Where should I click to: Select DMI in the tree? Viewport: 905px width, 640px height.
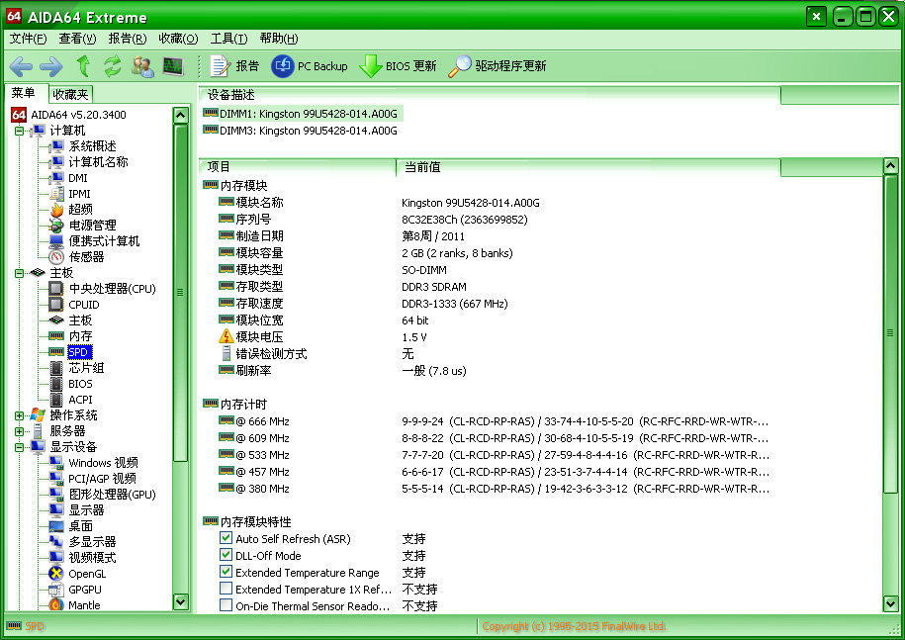click(68, 178)
